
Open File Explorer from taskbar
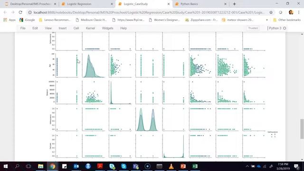40,166
